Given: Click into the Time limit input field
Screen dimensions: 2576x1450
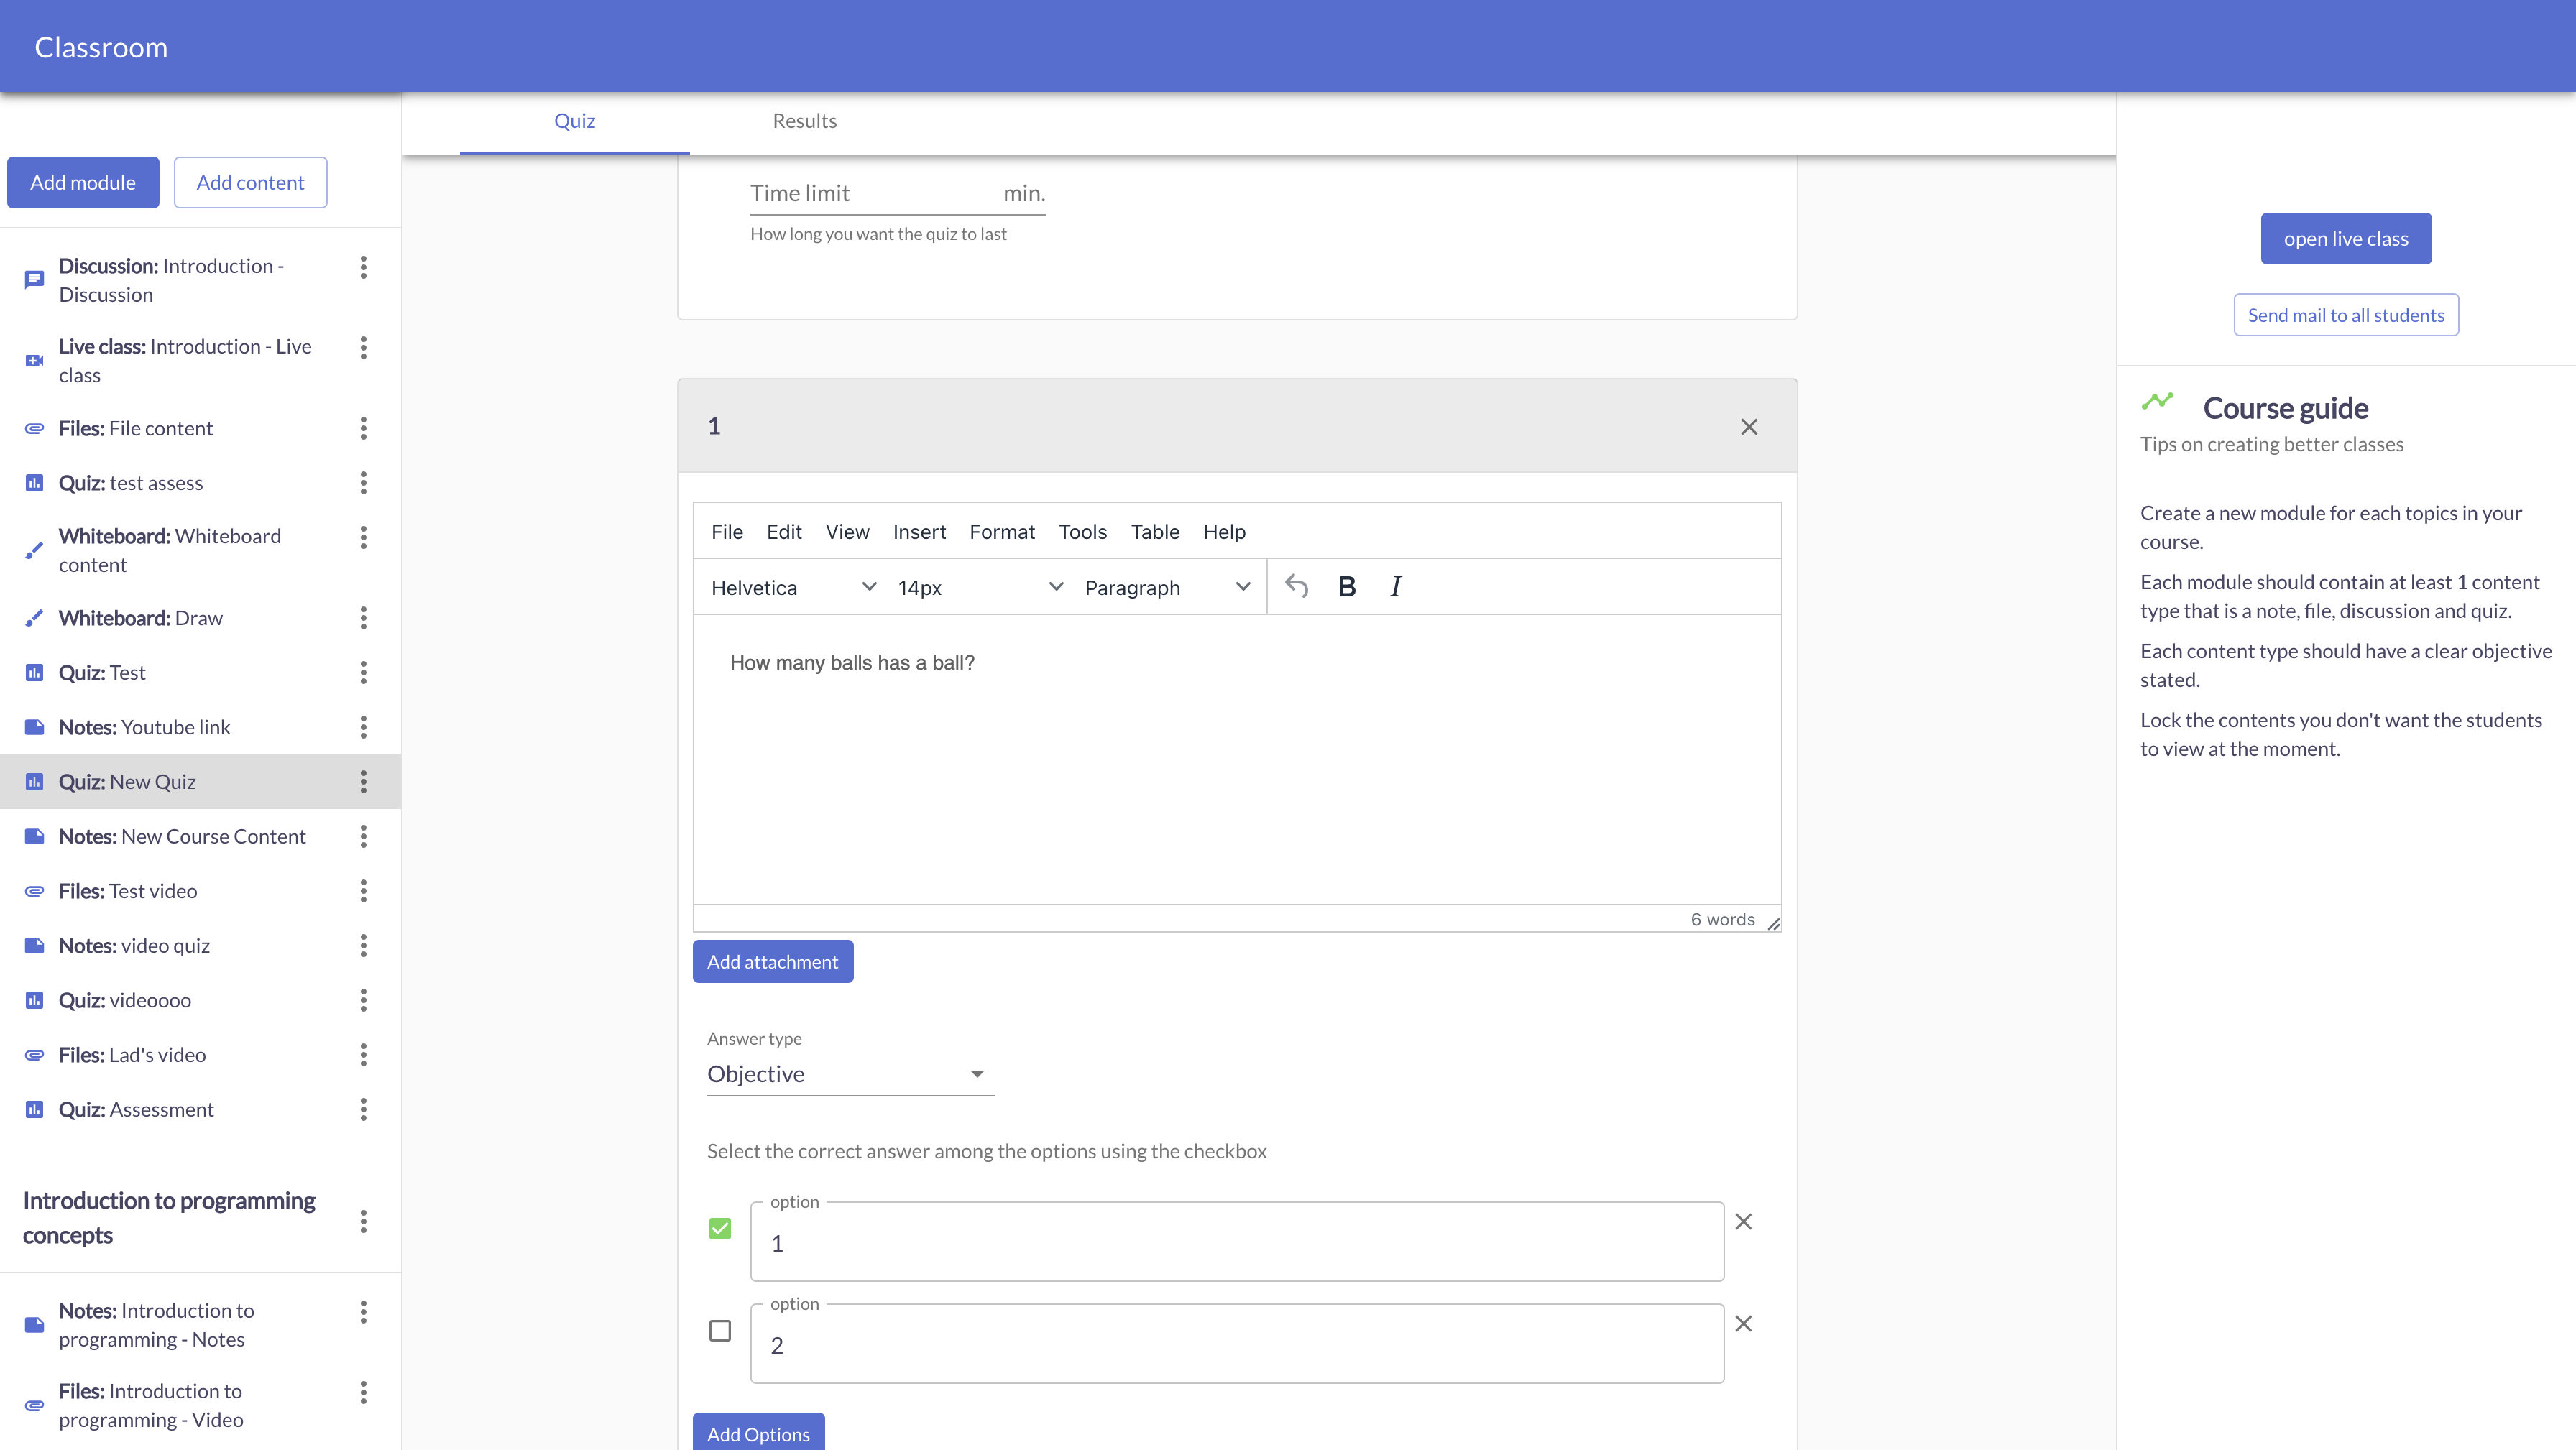Looking at the screenshot, I should tap(870, 193).
